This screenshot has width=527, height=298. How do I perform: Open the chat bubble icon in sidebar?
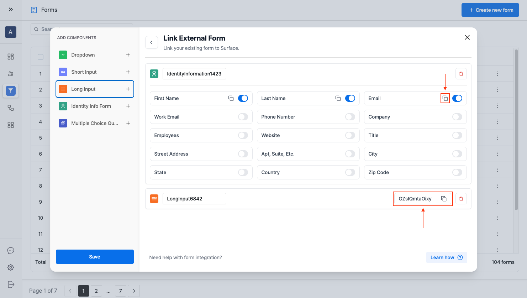(x=11, y=250)
